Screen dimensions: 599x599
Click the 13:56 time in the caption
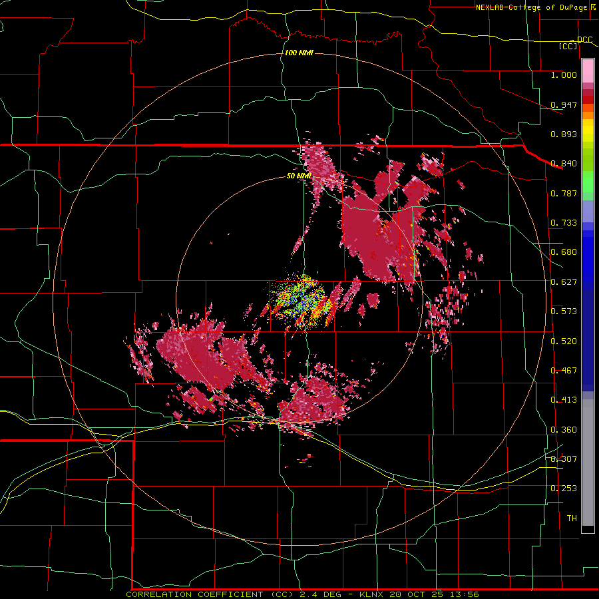coord(466,594)
